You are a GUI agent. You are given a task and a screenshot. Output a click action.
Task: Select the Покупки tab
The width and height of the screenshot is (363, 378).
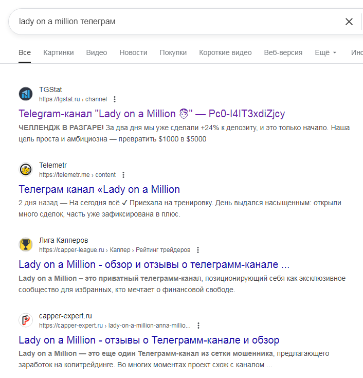173,52
